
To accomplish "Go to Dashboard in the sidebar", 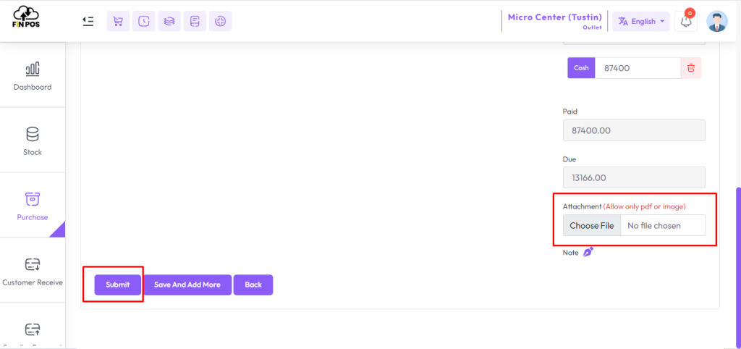I will tap(32, 76).
